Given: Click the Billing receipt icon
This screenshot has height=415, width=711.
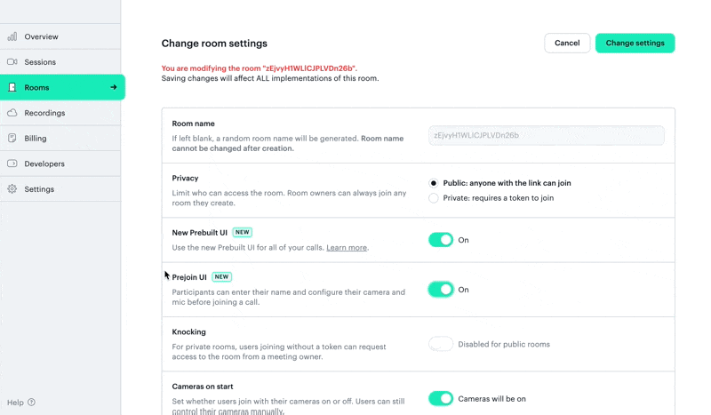Looking at the screenshot, I should pos(12,139).
